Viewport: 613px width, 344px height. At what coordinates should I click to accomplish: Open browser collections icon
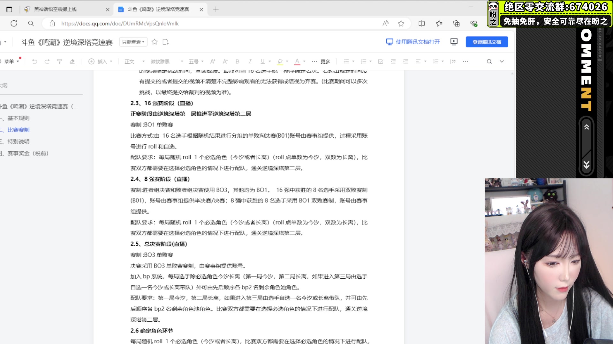coord(456,23)
